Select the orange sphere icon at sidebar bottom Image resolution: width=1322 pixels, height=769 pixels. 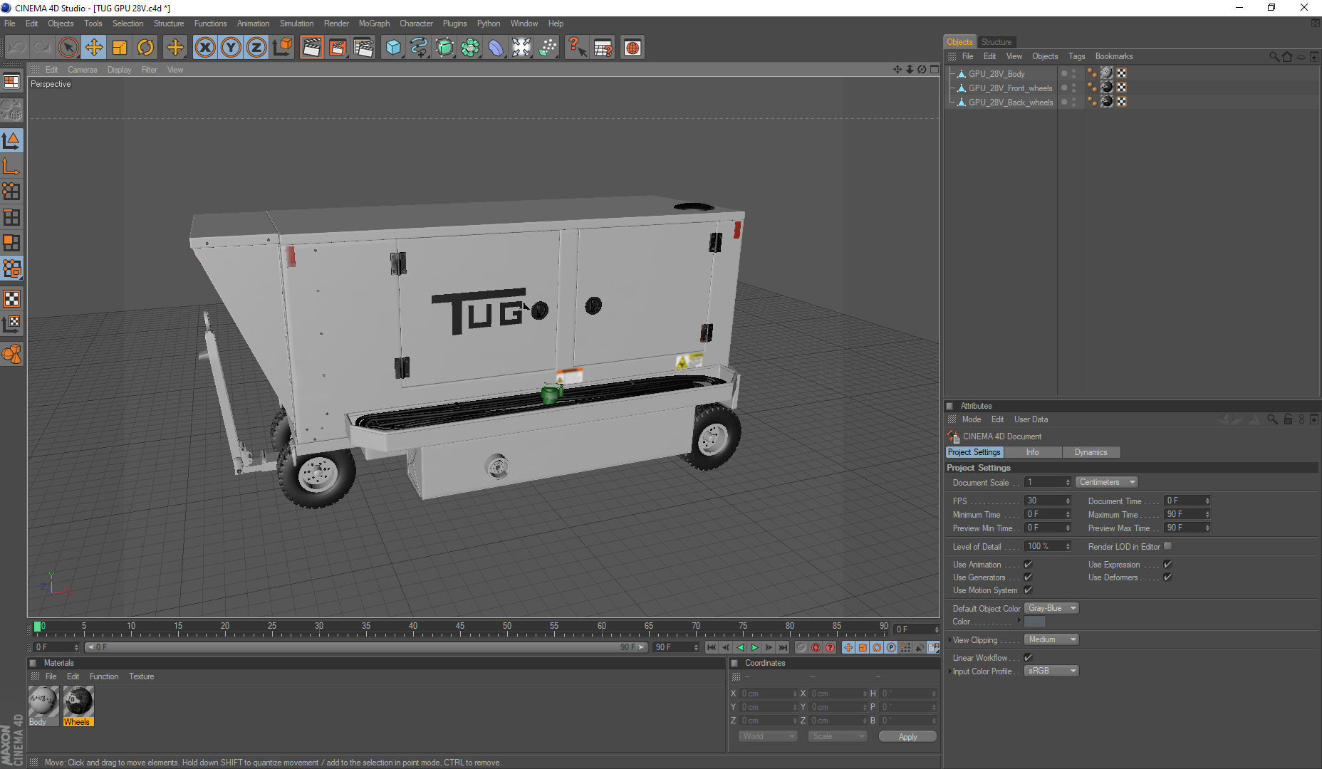12,354
